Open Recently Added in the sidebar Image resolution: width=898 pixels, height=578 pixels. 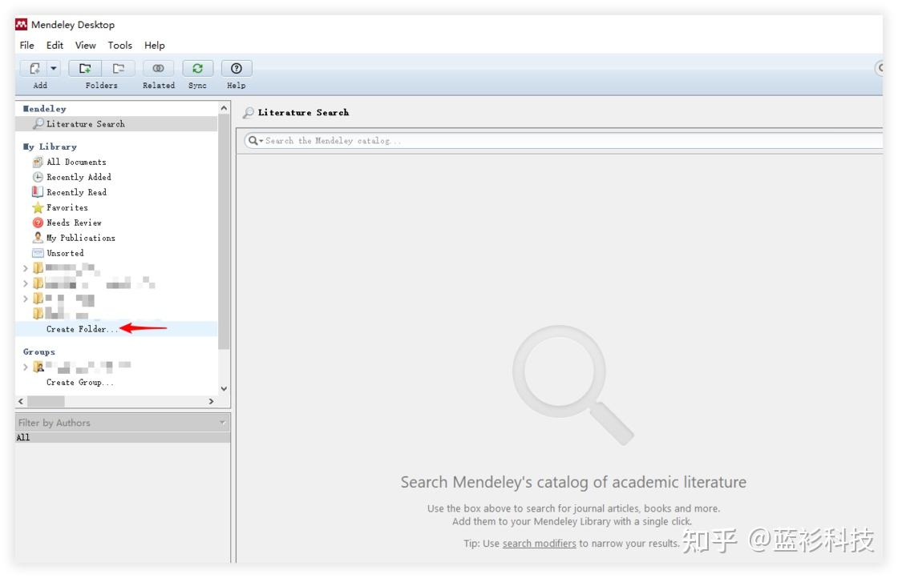click(x=79, y=177)
